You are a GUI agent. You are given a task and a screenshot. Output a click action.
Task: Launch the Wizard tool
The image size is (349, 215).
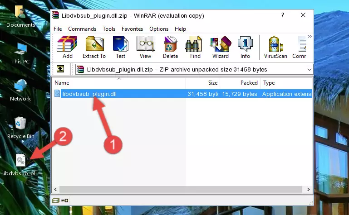coord(221,47)
